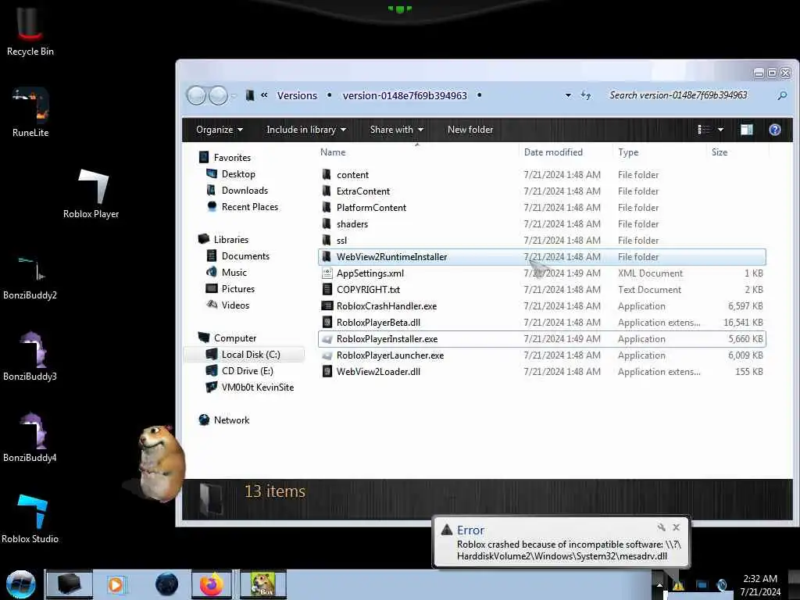The height and width of the screenshot is (600, 800).
Task: Click the search magnifier icon
Action: 781,95
